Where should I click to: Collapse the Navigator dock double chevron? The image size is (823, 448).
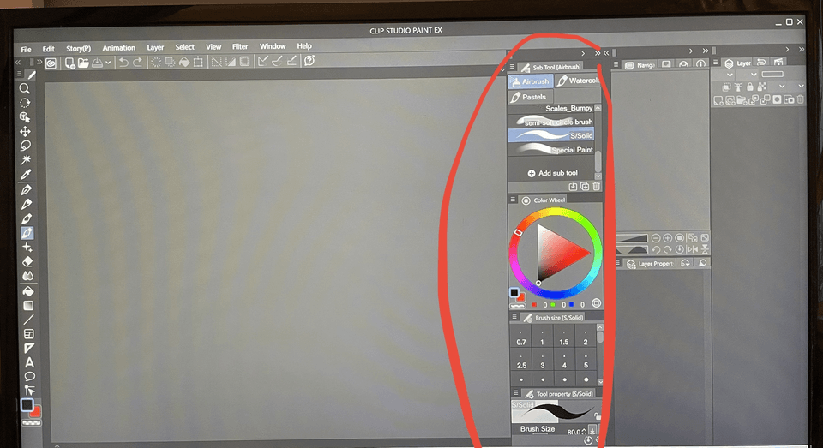coord(706,51)
